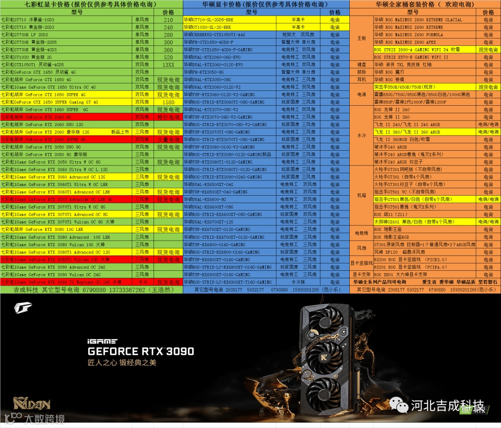Click the 机箱 category cell
This screenshot has height=428, width=501.
pyautogui.click(x=361, y=196)
